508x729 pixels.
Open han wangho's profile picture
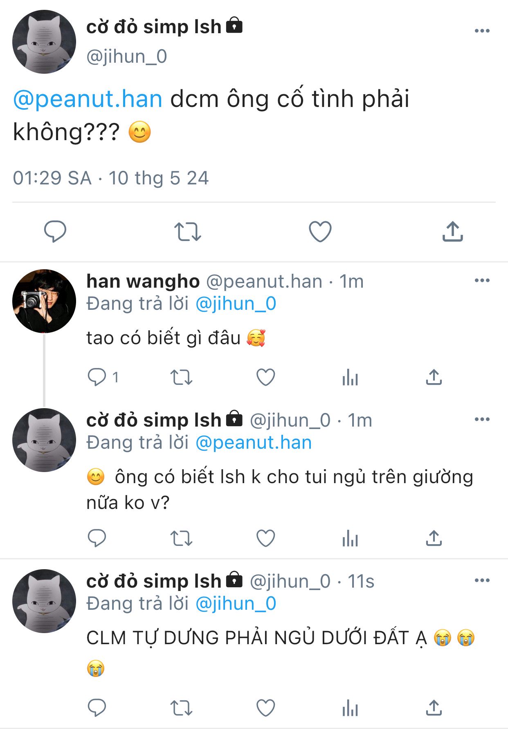pyautogui.click(x=44, y=301)
